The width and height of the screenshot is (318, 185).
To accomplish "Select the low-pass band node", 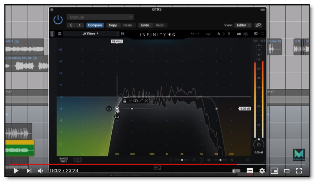I will tap(217, 109).
